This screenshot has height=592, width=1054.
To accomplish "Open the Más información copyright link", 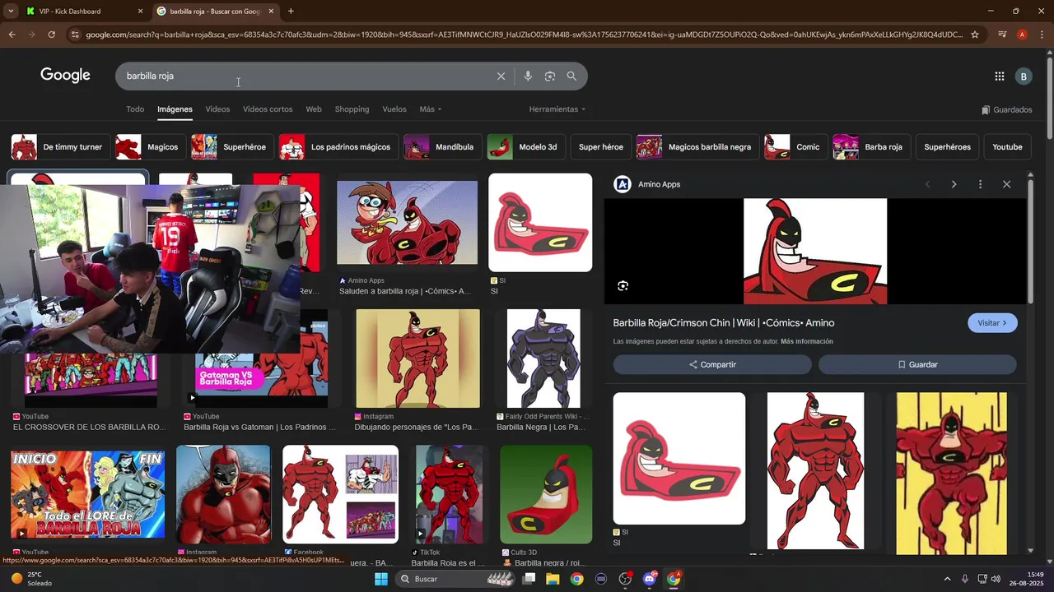I will point(807,341).
